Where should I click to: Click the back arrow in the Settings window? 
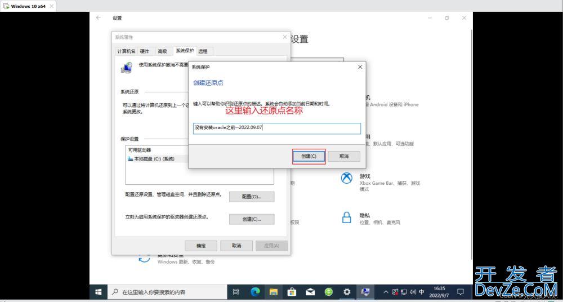(99, 17)
